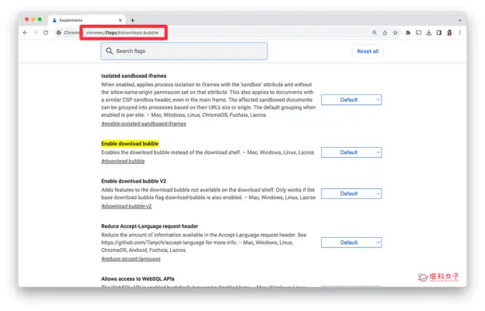
Task: Go back with the browser back arrow
Action: click(26, 33)
